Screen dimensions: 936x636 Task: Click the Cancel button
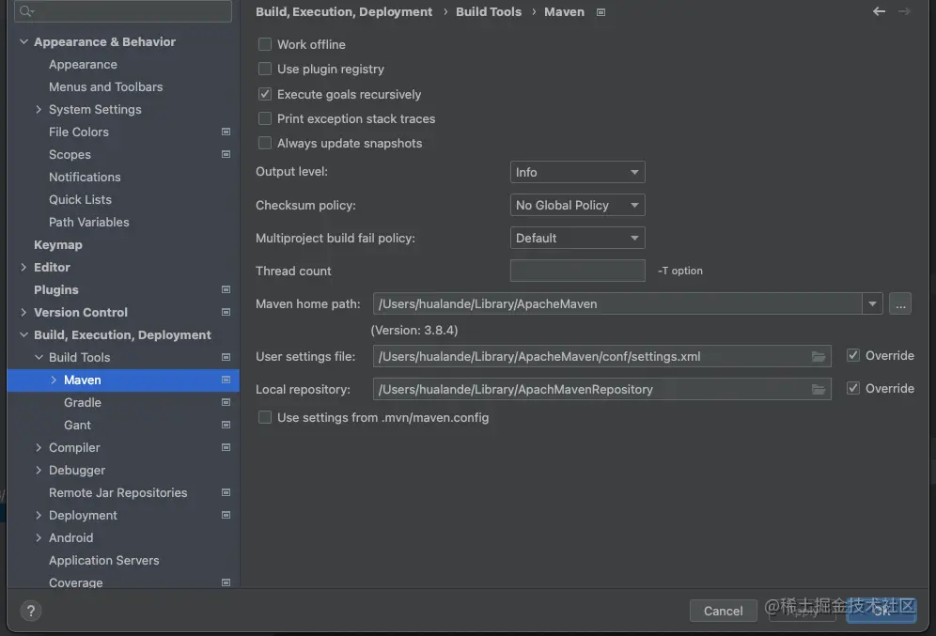(723, 611)
